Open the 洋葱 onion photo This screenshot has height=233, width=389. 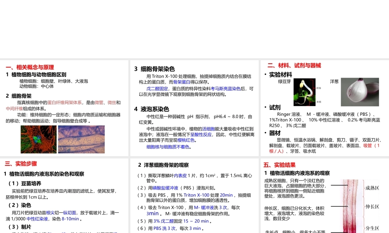[x=360, y=92]
